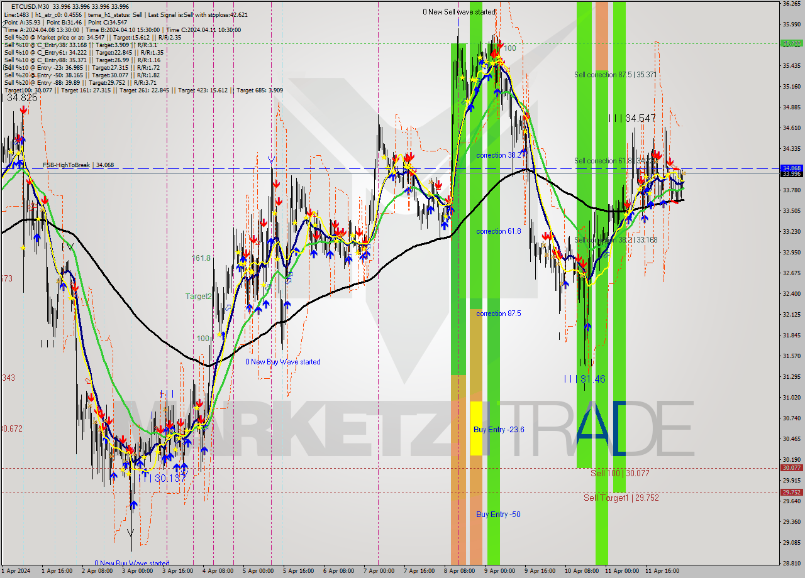Click 34.335 on the price axis
The image size is (805, 578).
[x=791, y=149]
